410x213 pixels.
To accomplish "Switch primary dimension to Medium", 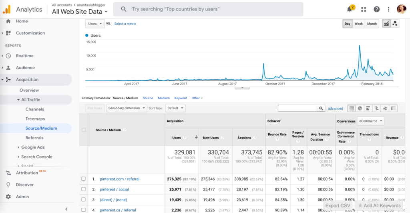I will coord(164,98).
